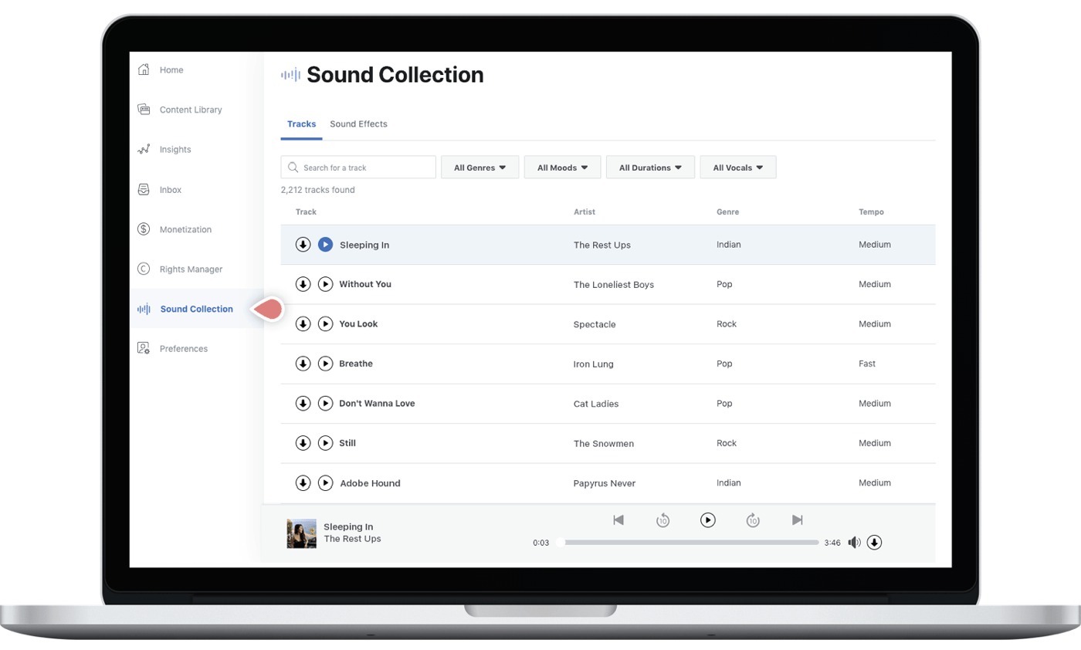Rewind 10 seconds in player

[x=662, y=521]
